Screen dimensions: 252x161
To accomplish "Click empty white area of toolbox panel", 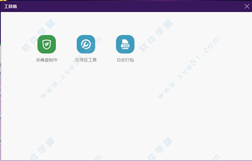I will click(x=125, y=109).
